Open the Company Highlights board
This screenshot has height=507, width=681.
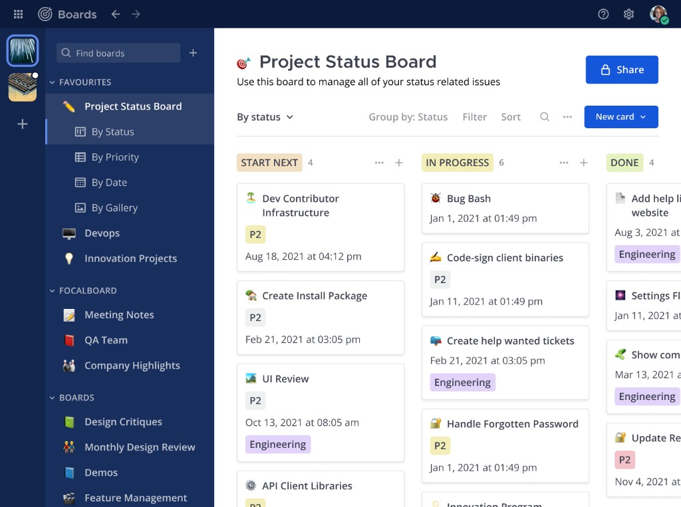(130, 365)
